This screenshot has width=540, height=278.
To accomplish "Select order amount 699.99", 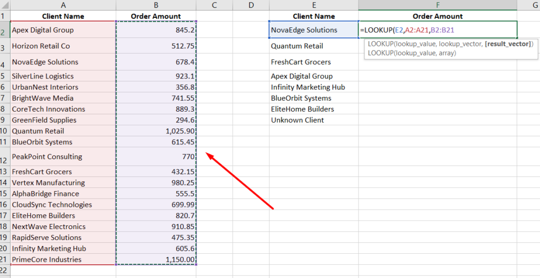I will click(x=156, y=205).
